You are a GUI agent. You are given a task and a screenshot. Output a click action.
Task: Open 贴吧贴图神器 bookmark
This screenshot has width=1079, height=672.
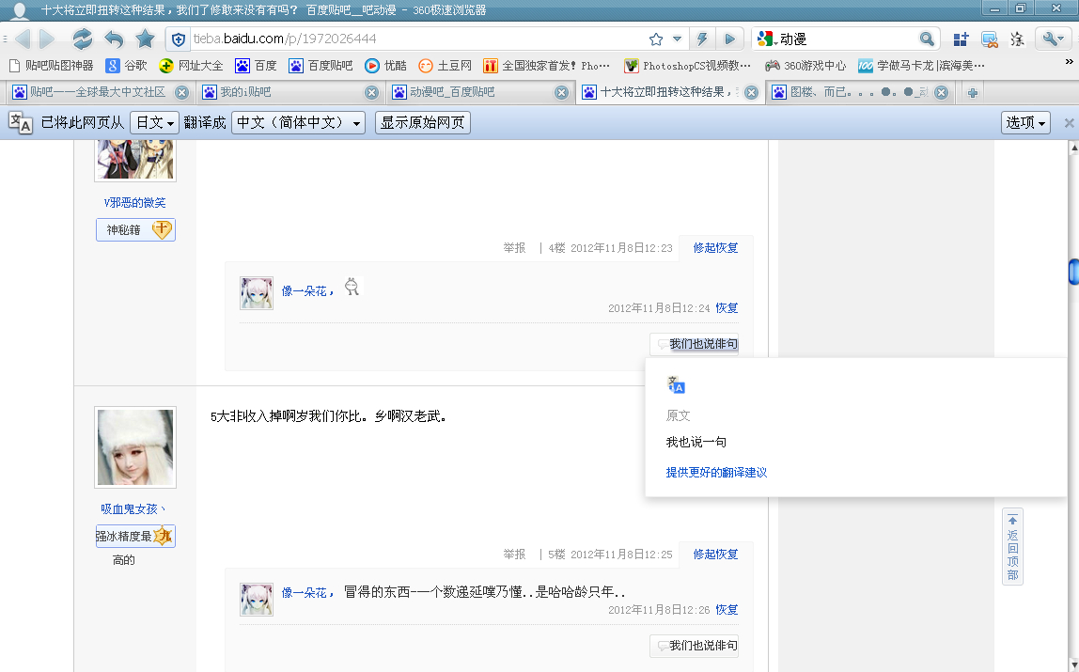pyautogui.click(x=51, y=66)
